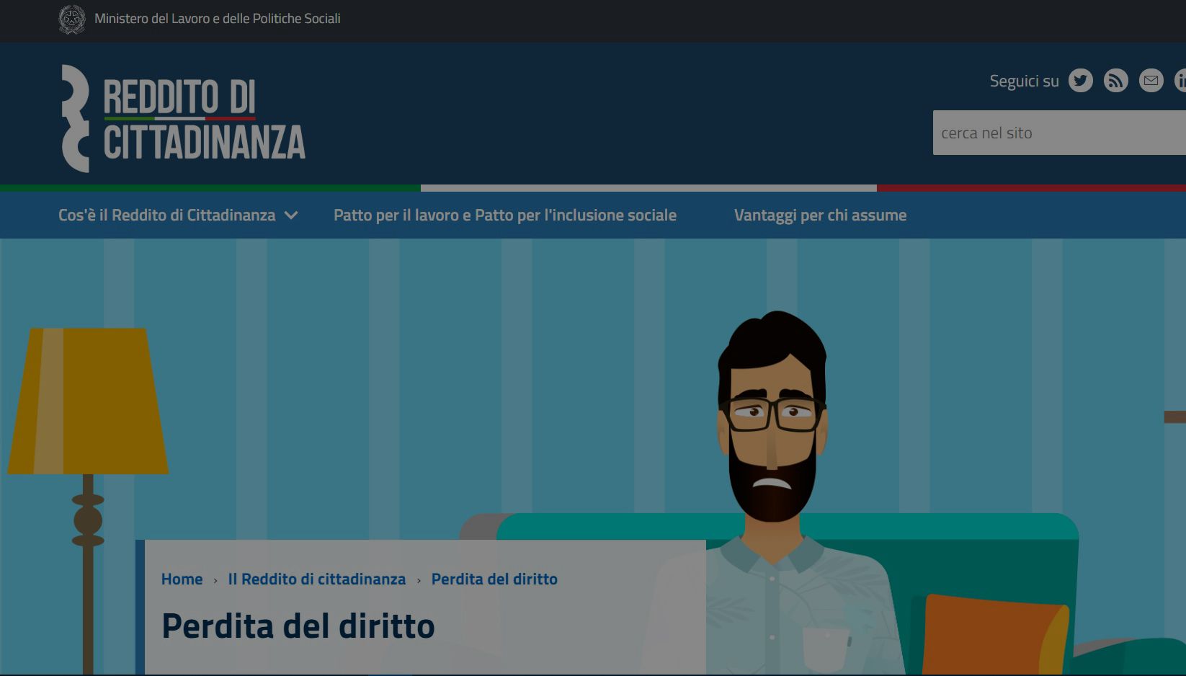
Task: Click the stylized R logo symbol
Action: coord(75,119)
